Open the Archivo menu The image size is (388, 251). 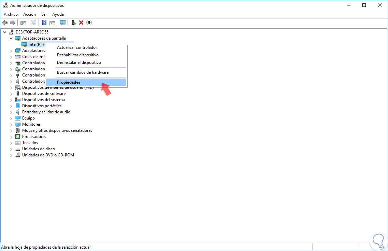(x=11, y=14)
